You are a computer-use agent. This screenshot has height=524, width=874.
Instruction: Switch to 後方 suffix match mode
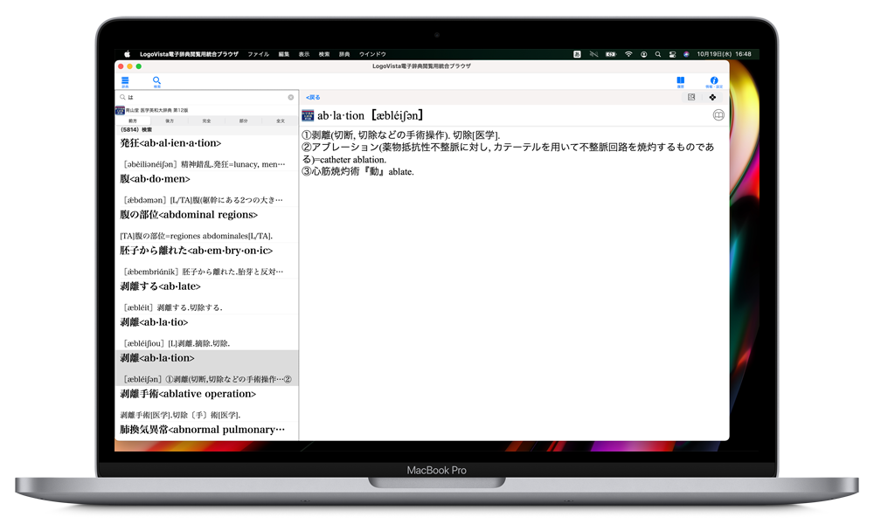[170, 121]
